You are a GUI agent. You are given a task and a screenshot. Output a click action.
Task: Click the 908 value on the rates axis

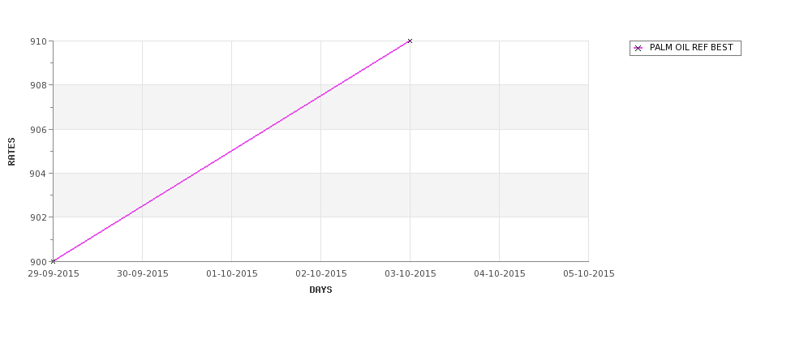click(39, 85)
